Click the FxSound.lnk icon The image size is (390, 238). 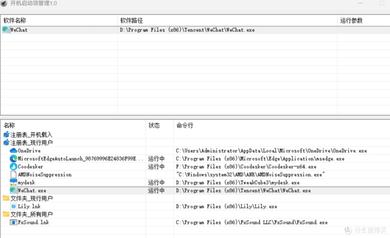[13, 222]
